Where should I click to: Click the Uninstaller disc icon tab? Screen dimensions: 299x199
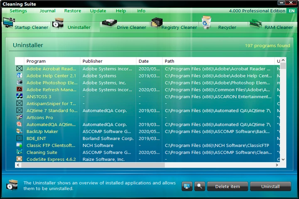tap(58, 23)
